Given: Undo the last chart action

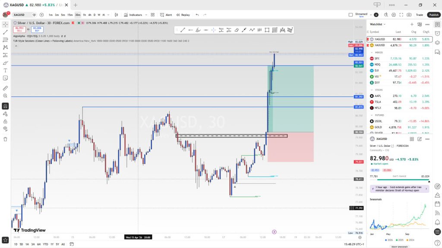Looking at the screenshot, I should [x=196, y=14].
